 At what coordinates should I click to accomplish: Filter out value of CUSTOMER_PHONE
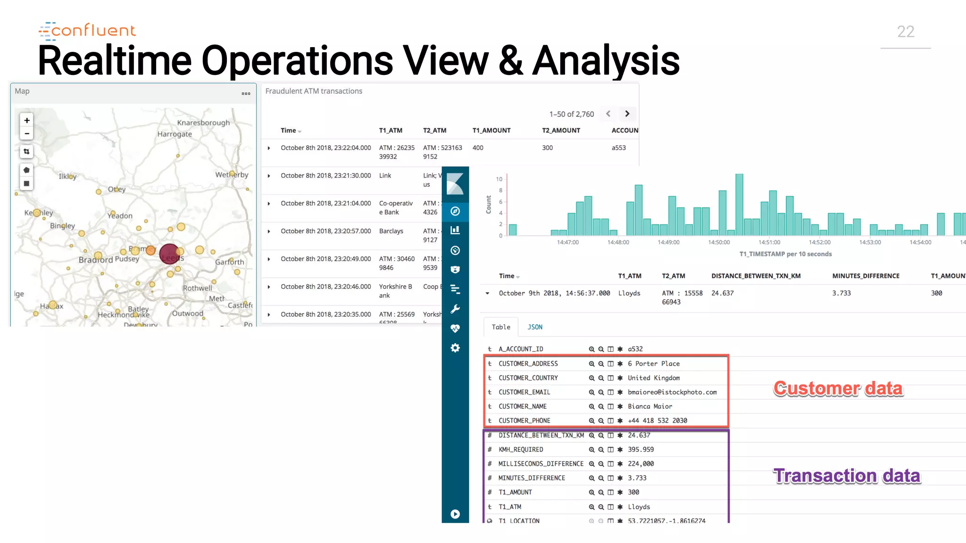[x=601, y=420]
